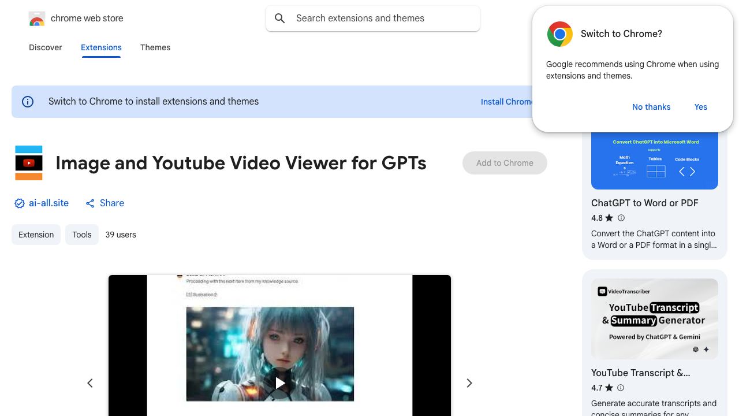Play the preview video

[x=280, y=383]
